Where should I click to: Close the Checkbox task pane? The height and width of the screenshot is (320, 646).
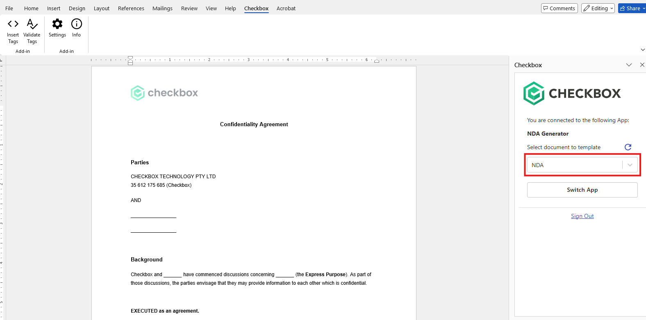click(642, 65)
